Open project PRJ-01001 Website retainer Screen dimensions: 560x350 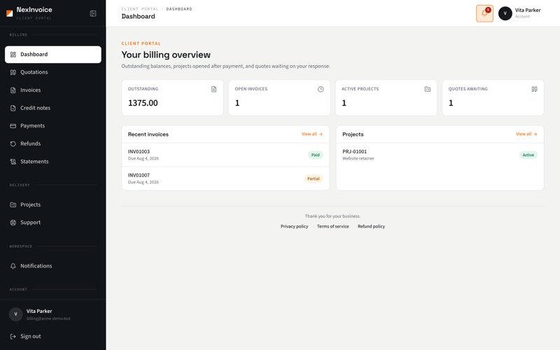(440, 155)
